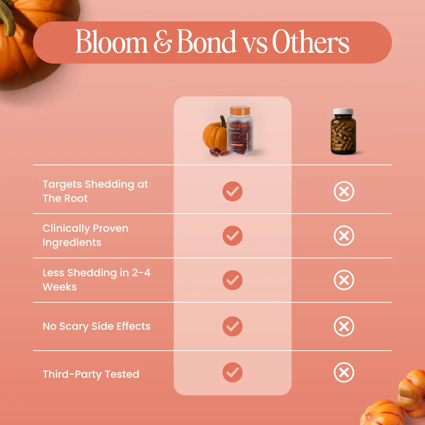
Task: Click the Less Shedding in 2-4 Weeks label
Action: click(96, 280)
